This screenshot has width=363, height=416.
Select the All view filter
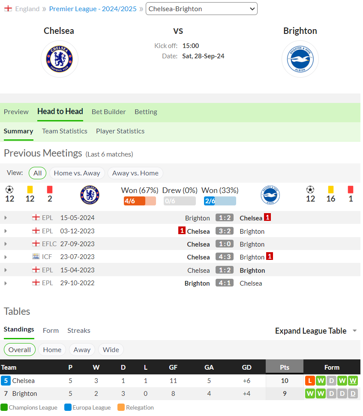[37, 173]
